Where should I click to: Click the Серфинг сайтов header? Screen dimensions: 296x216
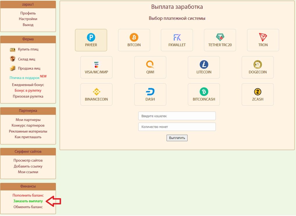(28, 152)
